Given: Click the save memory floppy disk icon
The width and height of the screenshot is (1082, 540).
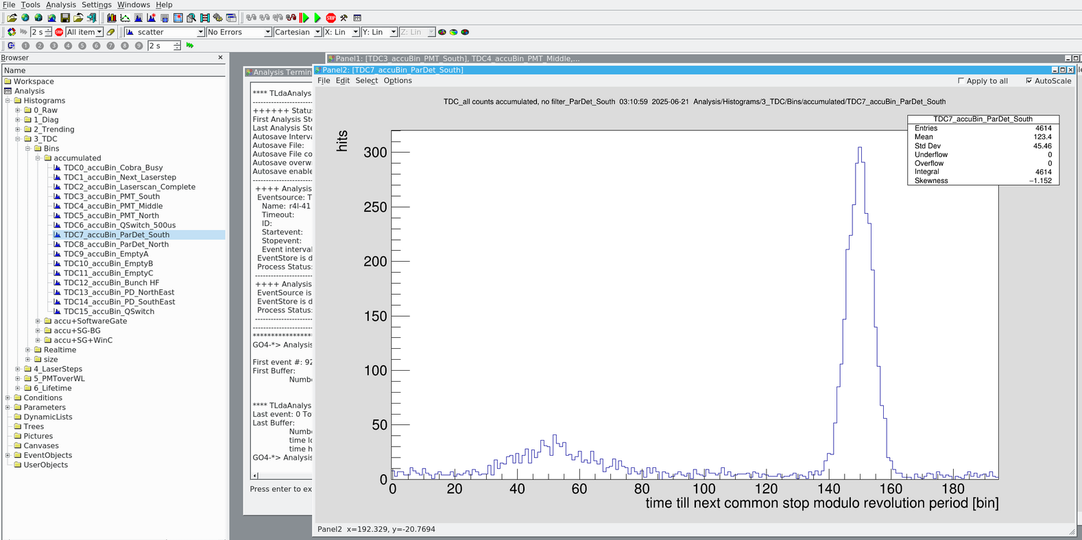Looking at the screenshot, I should [x=65, y=18].
